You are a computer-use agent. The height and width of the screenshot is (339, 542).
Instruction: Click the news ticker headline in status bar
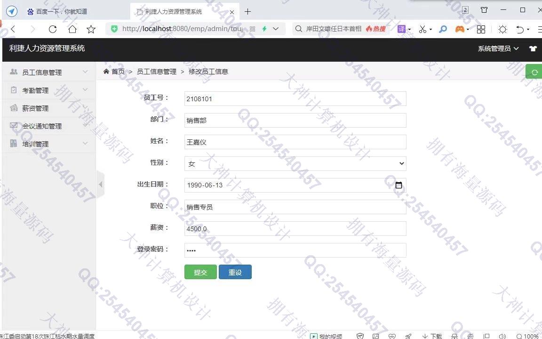[48, 336]
